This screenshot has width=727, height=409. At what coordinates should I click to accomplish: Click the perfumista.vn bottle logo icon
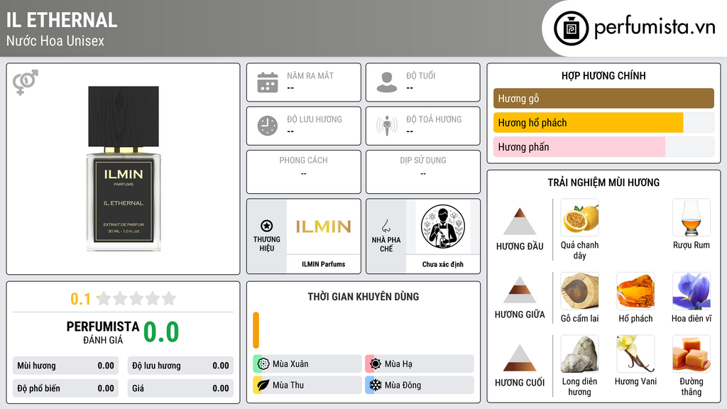(571, 28)
